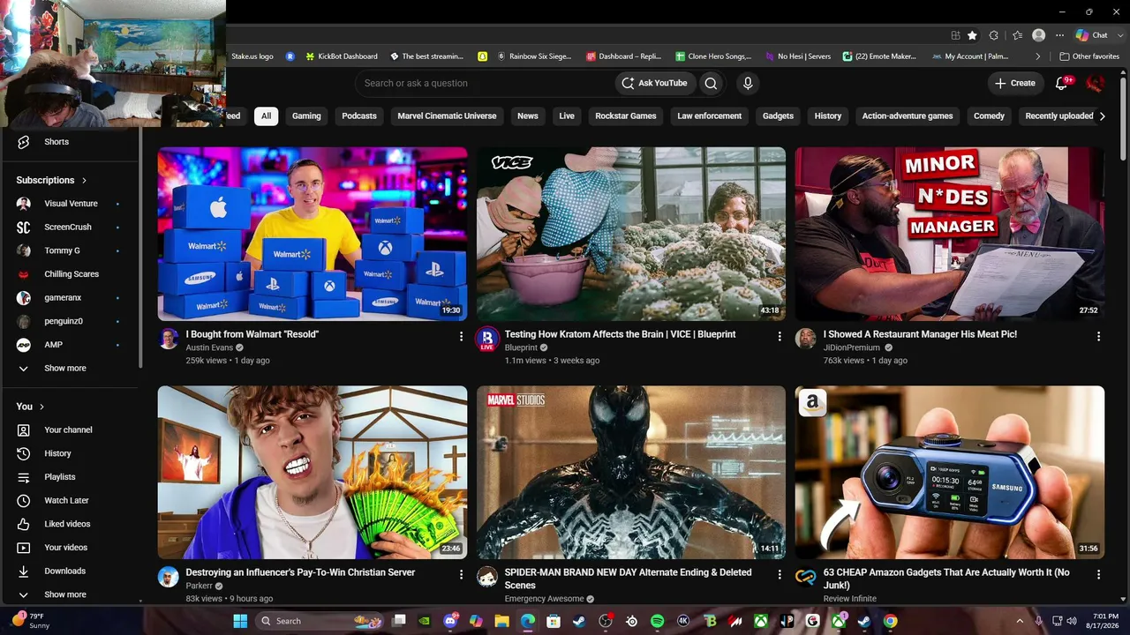Open the KickBot Dashboard bookmark
This screenshot has width=1130, height=635.
click(341, 56)
